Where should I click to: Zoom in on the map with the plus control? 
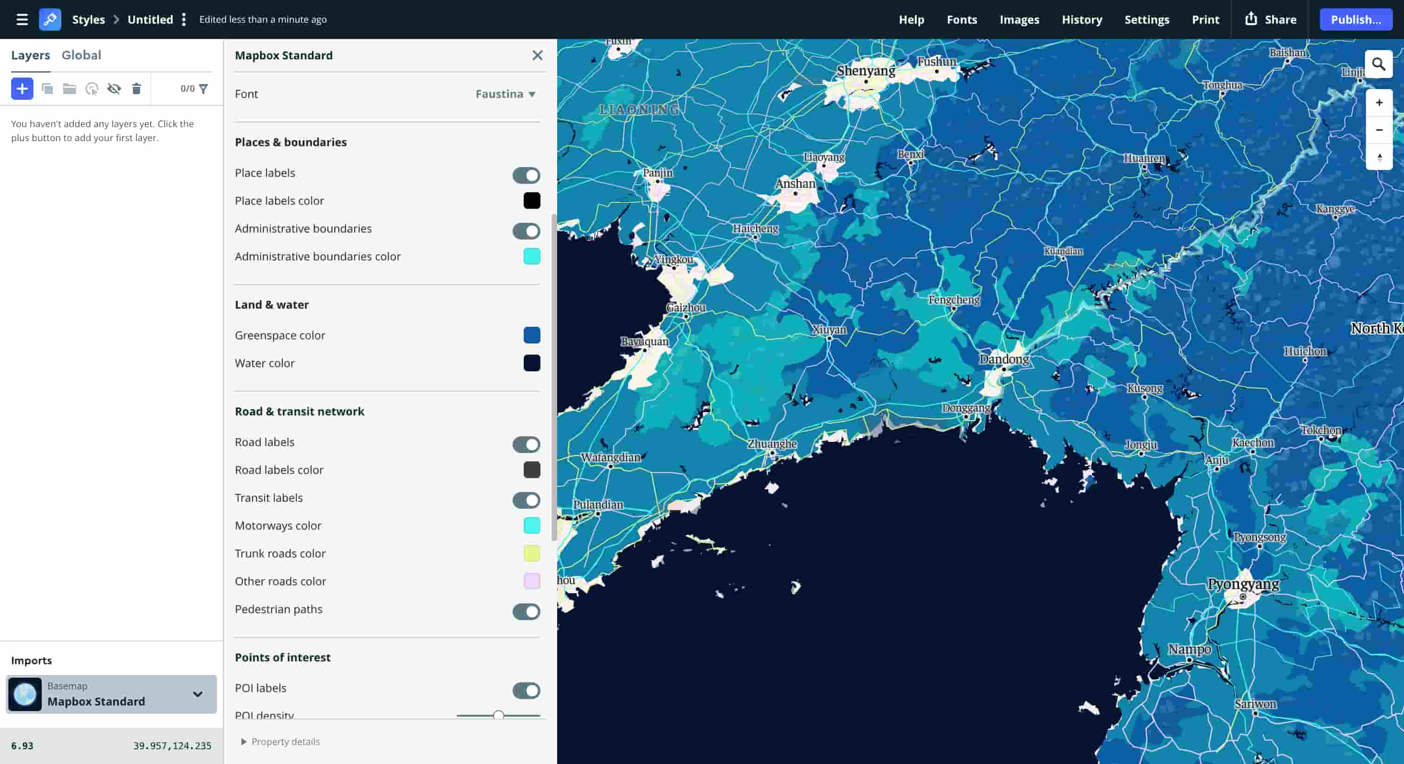coord(1379,102)
